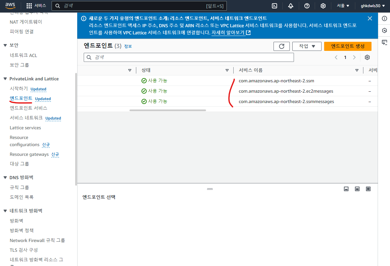Open 피어링 연결 in sidebar
The width and height of the screenshot is (390, 266).
coord(22,32)
